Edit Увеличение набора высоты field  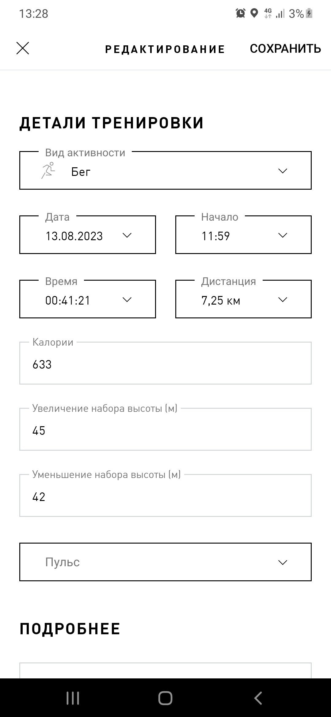[x=165, y=429]
